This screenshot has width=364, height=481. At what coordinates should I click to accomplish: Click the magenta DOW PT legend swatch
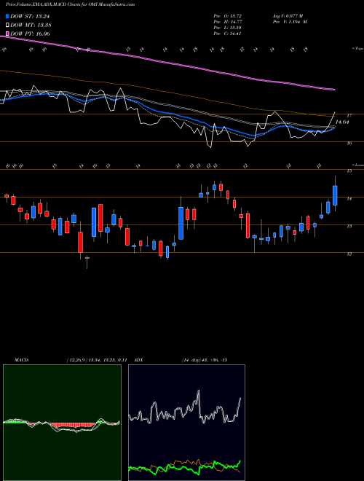(8, 34)
